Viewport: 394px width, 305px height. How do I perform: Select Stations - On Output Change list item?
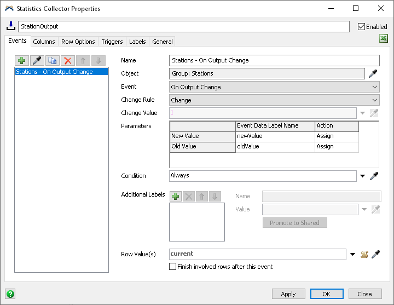tap(61, 72)
